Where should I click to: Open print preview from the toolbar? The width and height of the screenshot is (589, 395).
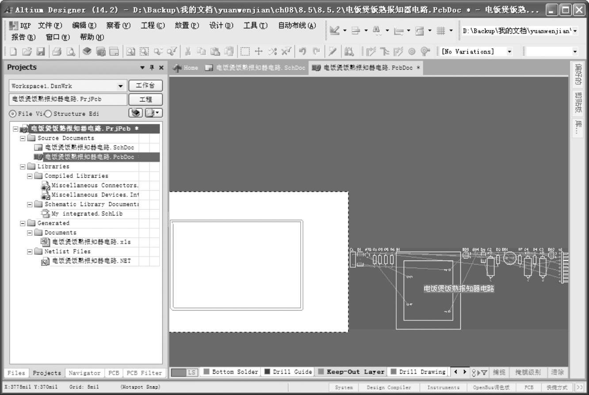pyautogui.click(x=70, y=52)
